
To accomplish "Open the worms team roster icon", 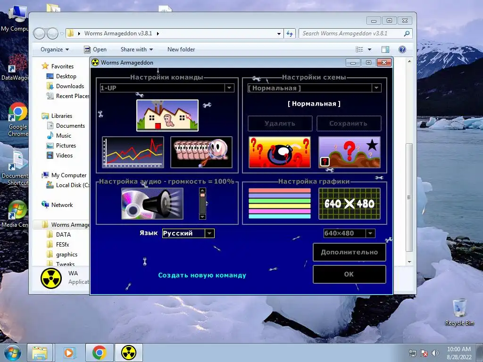I will pyautogui.click(x=201, y=152).
